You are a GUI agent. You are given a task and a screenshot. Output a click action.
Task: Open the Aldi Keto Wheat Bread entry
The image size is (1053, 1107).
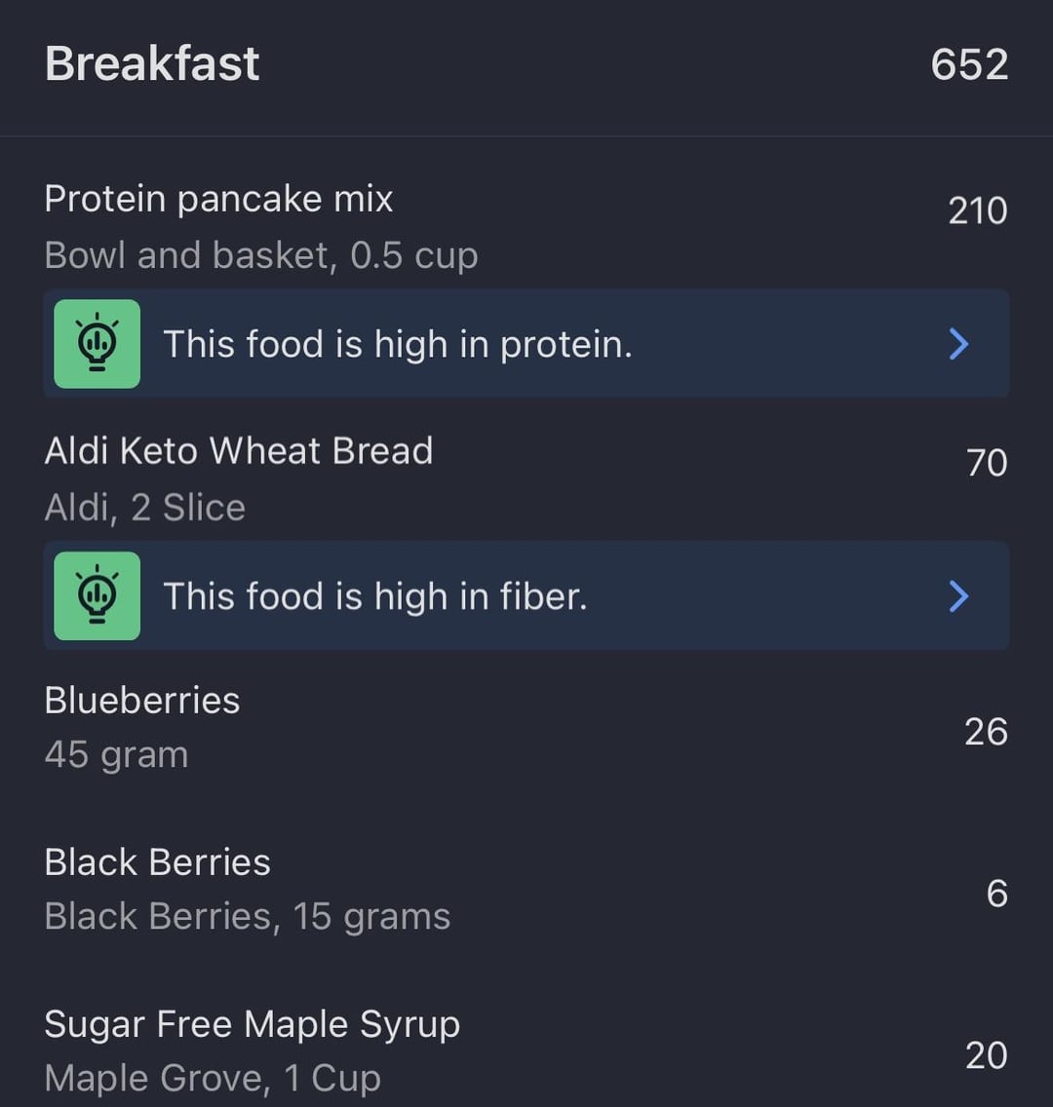(526, 478)
